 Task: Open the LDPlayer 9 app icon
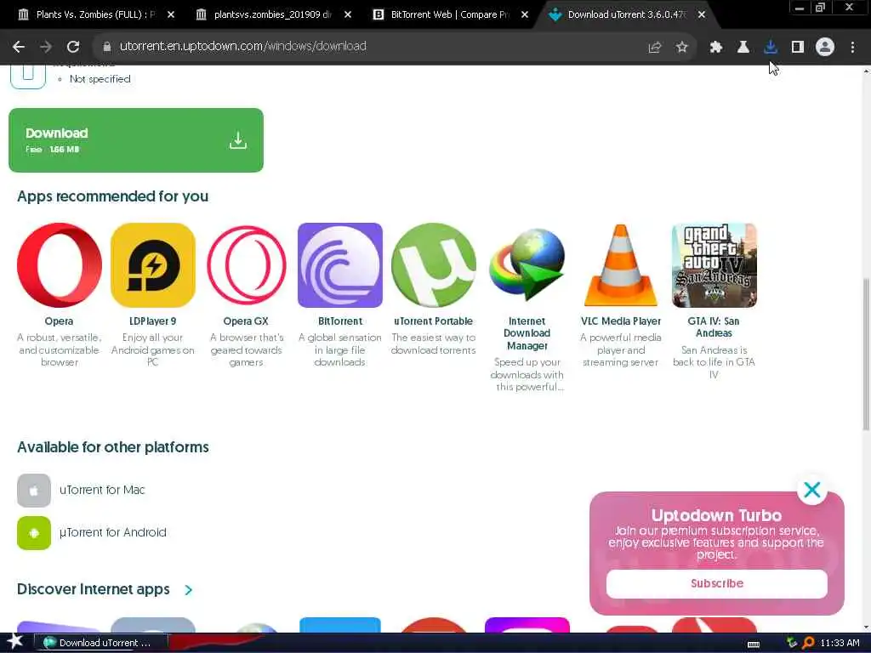point(153,265)
